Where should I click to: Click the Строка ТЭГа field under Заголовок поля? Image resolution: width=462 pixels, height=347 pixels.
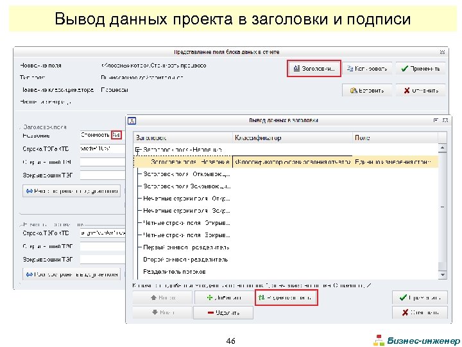tap(102, 148)
